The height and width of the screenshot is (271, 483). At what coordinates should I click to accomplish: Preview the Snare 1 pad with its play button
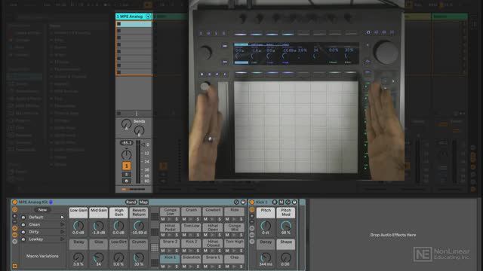[213, 266]
